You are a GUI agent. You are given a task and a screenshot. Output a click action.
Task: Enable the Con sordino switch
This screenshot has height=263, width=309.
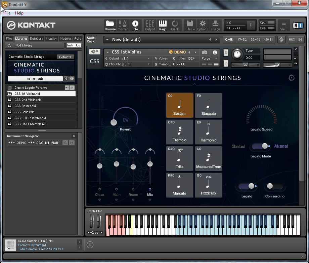click(275, 186)
